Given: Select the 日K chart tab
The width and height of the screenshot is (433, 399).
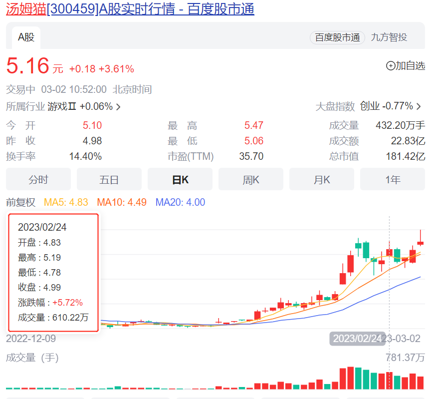Looking at the screenshot, I should coord(180,180).
